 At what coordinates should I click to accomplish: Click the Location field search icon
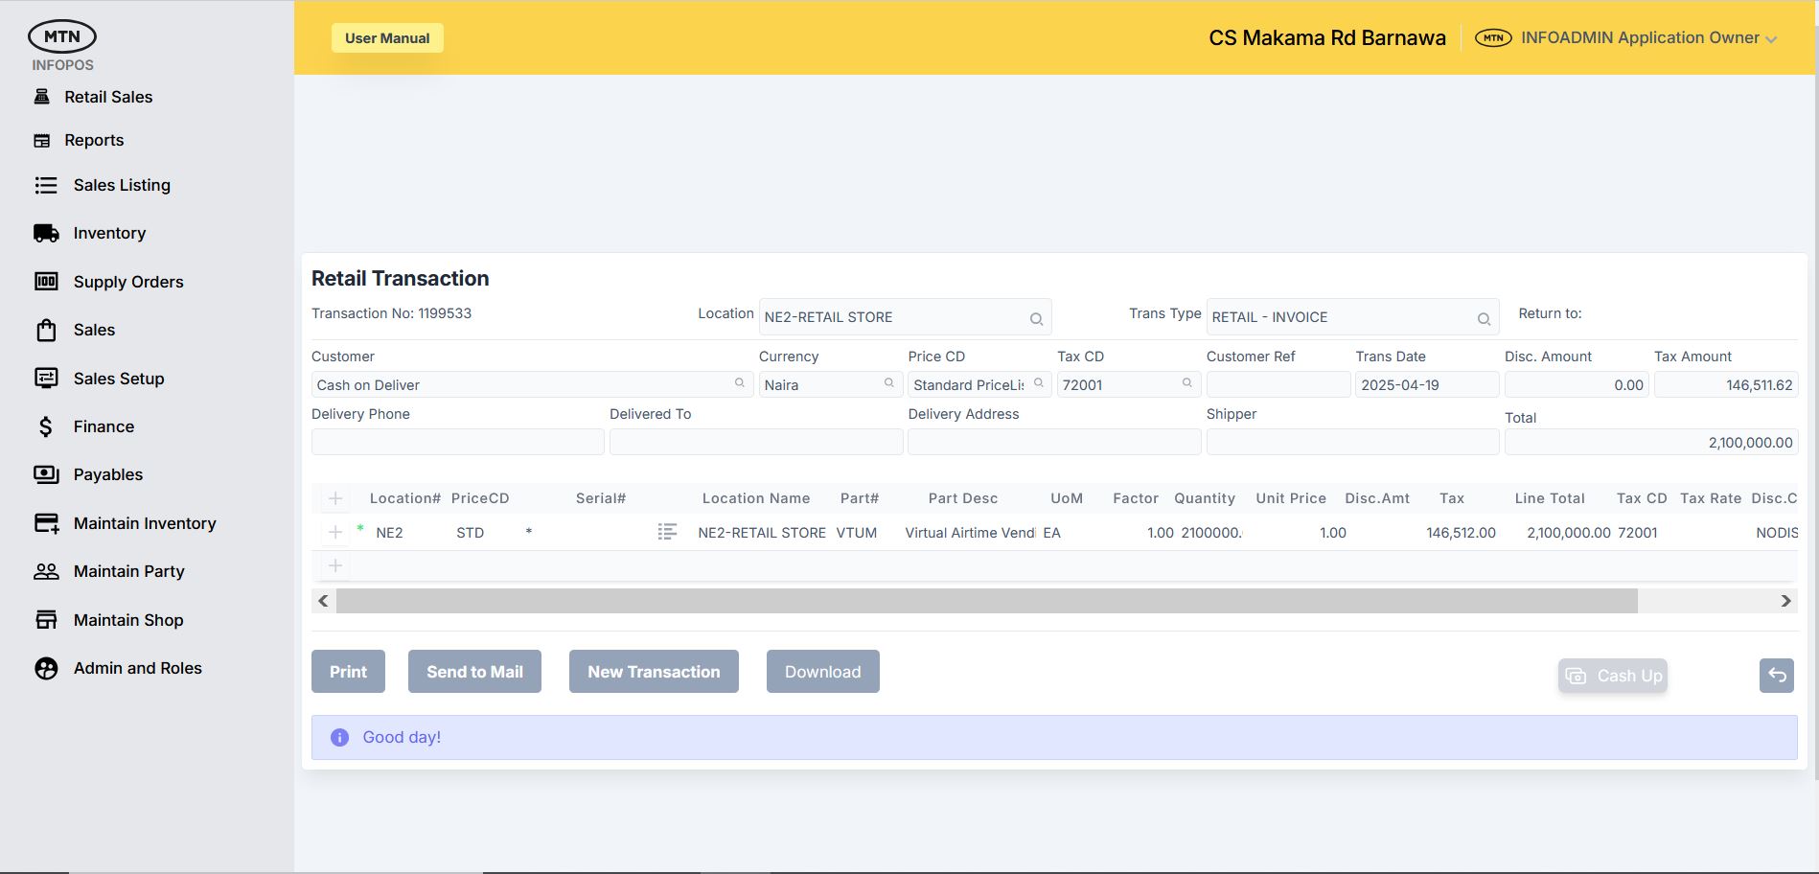[x=1036, y=318]
